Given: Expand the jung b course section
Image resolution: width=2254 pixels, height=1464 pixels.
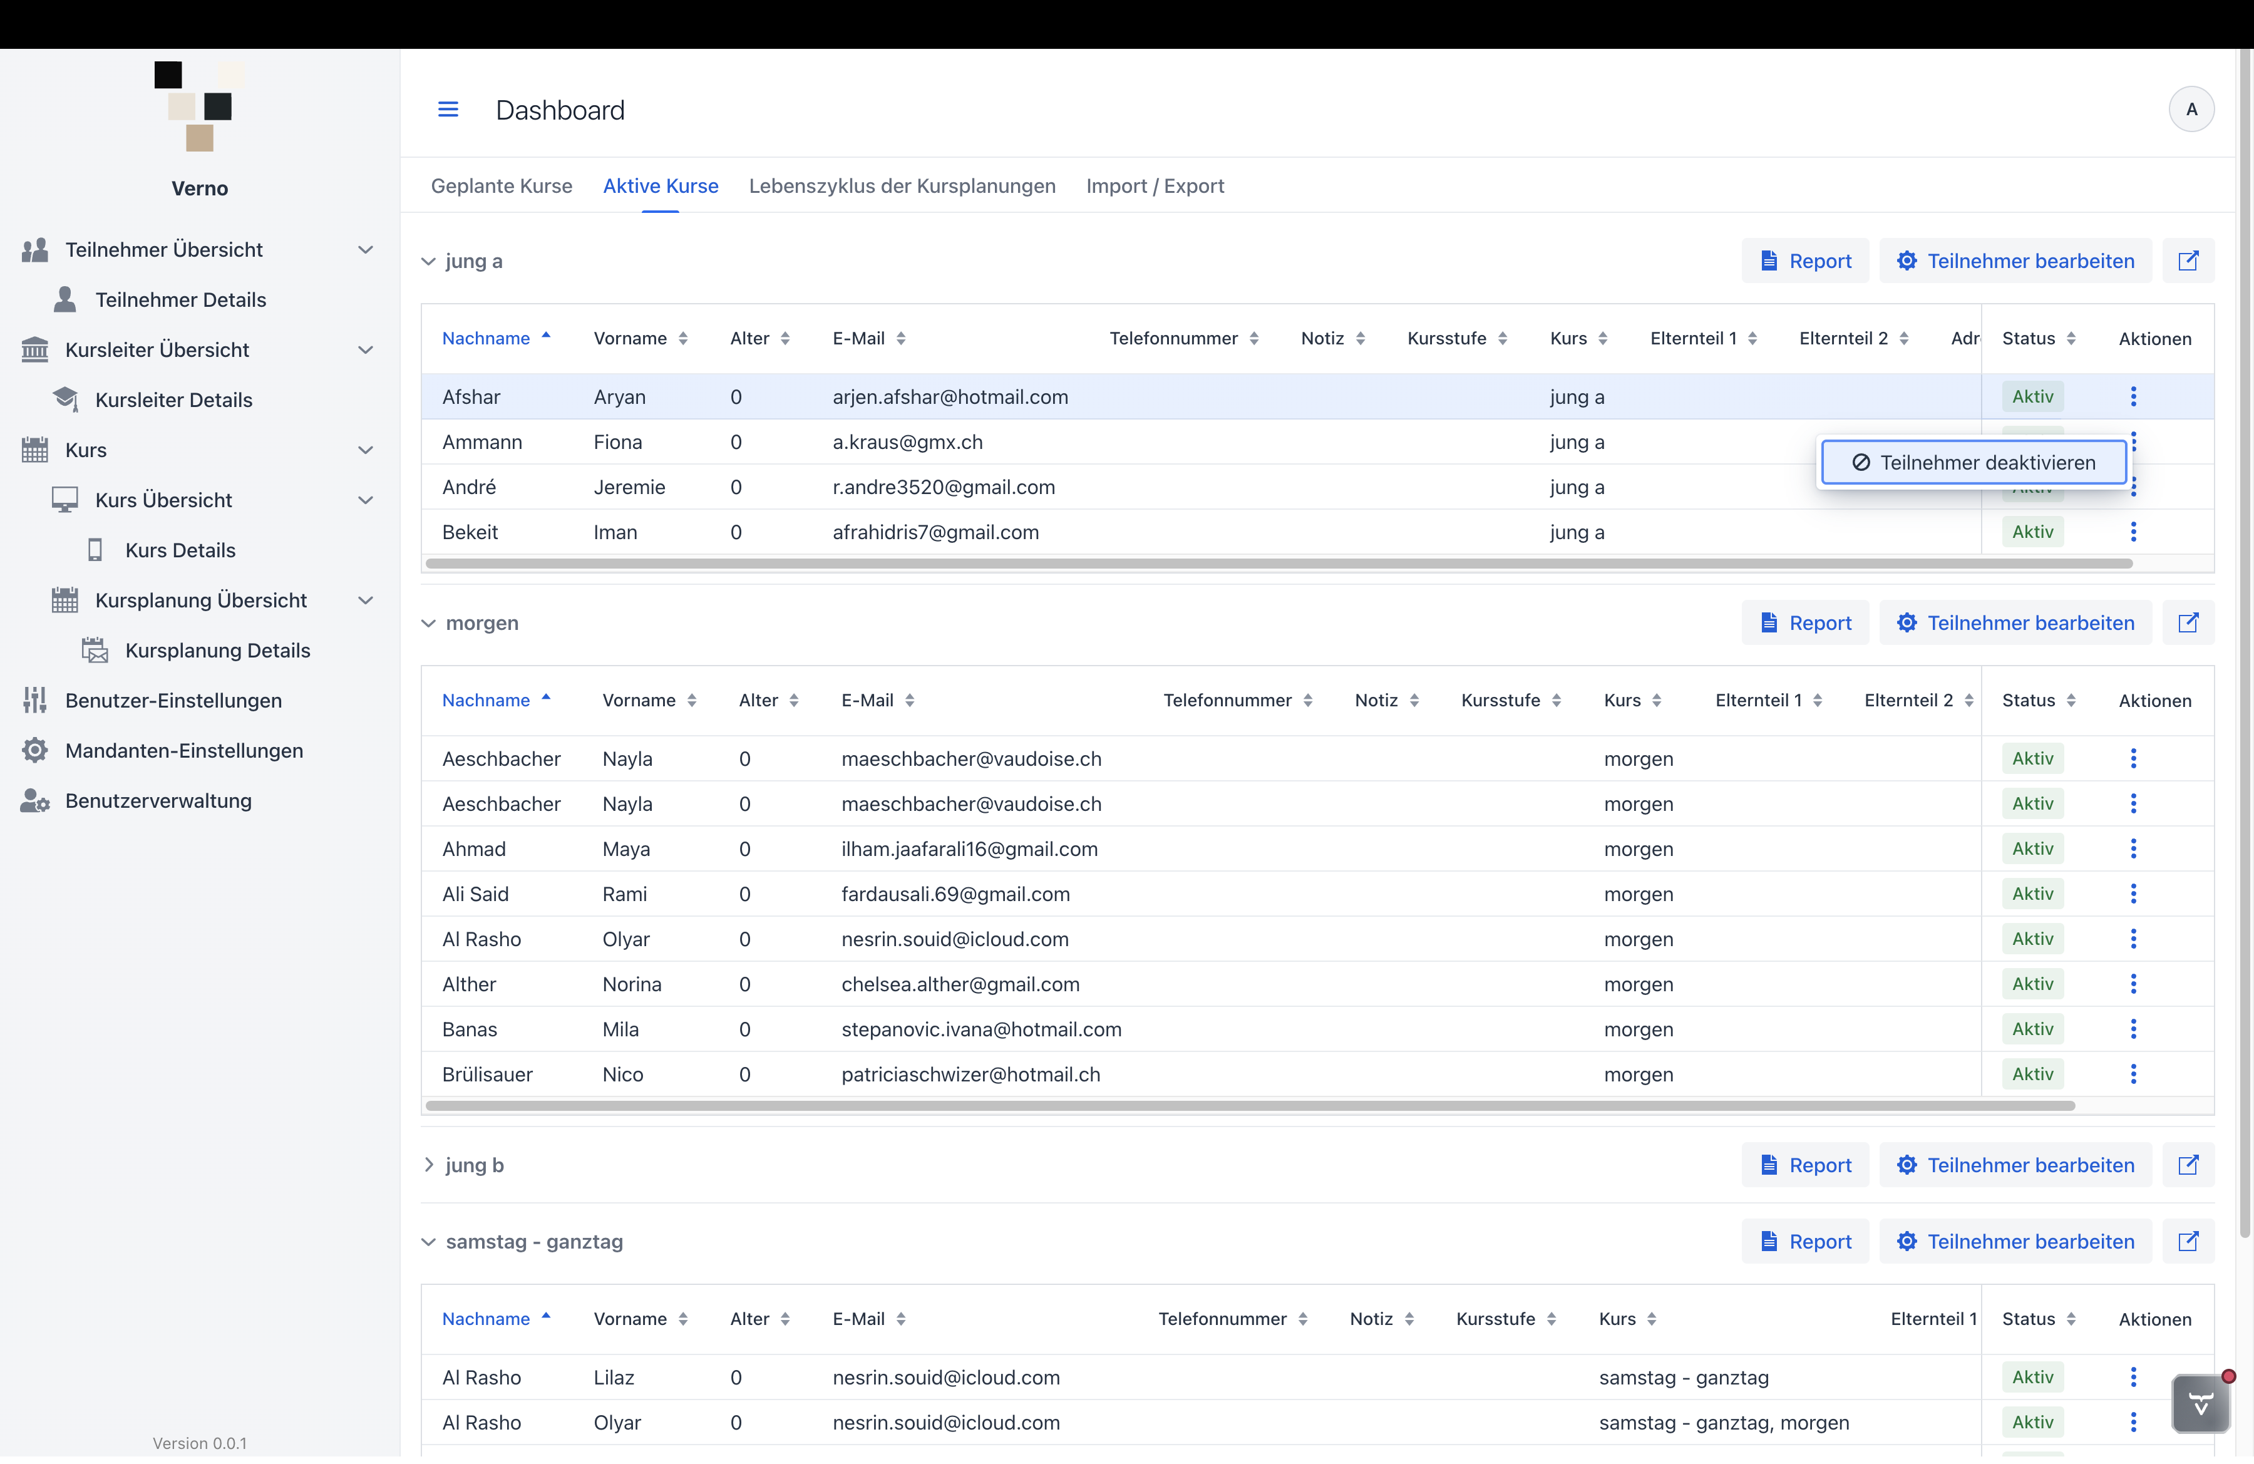Looking at the screenshot, I should pyautogui.click(x=429, y=1165).
